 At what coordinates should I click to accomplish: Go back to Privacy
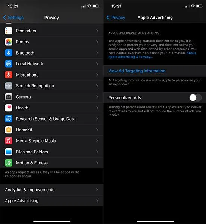point(116,18)
